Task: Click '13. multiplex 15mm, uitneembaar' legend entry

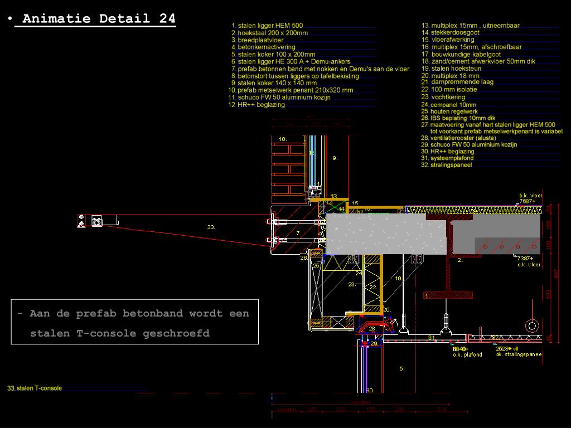Action: pos(471,26)
